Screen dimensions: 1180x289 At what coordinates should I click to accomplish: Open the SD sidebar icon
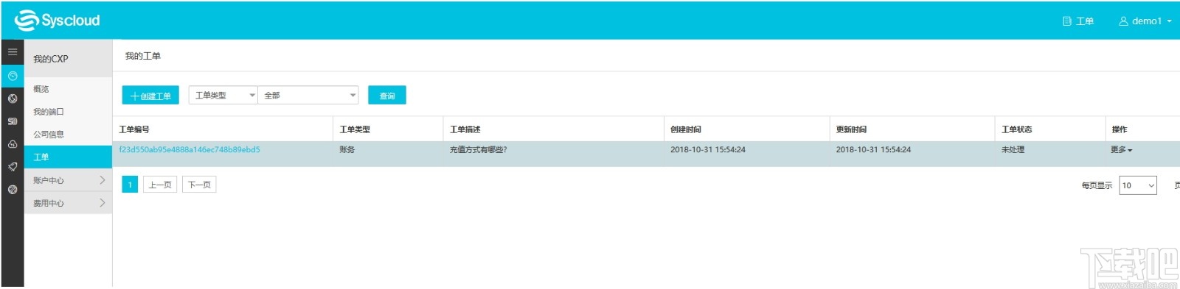coord(13,121)
